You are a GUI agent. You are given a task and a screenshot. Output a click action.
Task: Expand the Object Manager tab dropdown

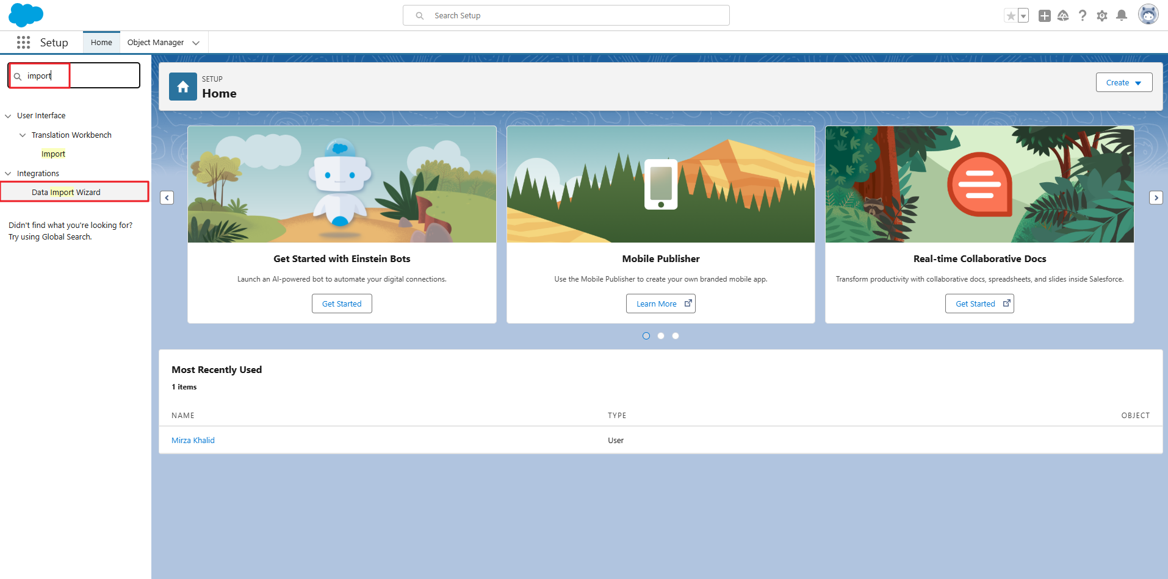tap(196, 43)
